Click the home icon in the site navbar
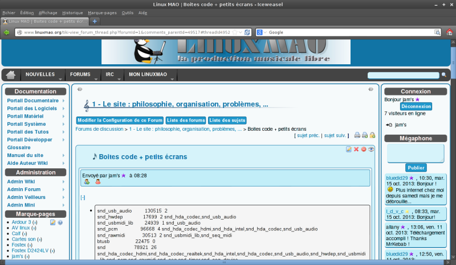 10,75
